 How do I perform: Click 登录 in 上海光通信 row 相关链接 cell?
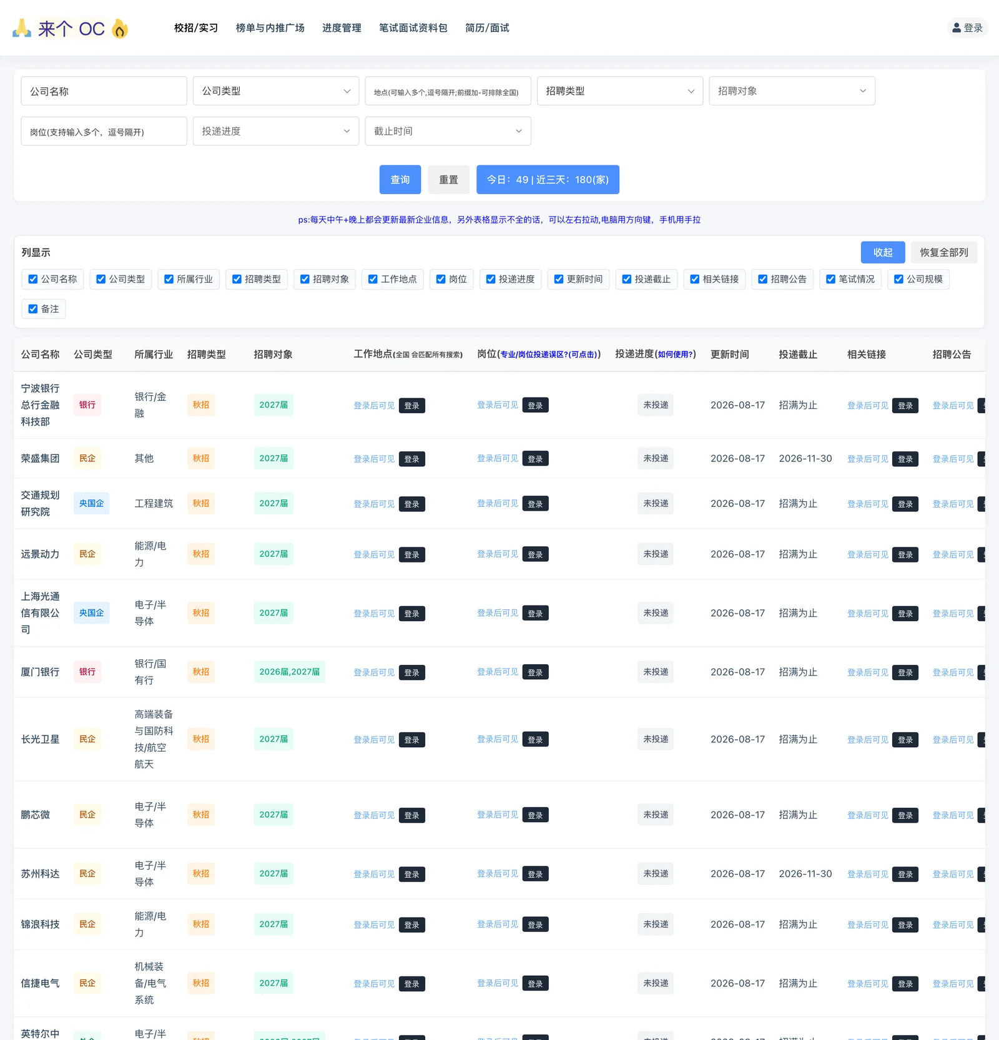pyautogui.click(x=905, y=614)
